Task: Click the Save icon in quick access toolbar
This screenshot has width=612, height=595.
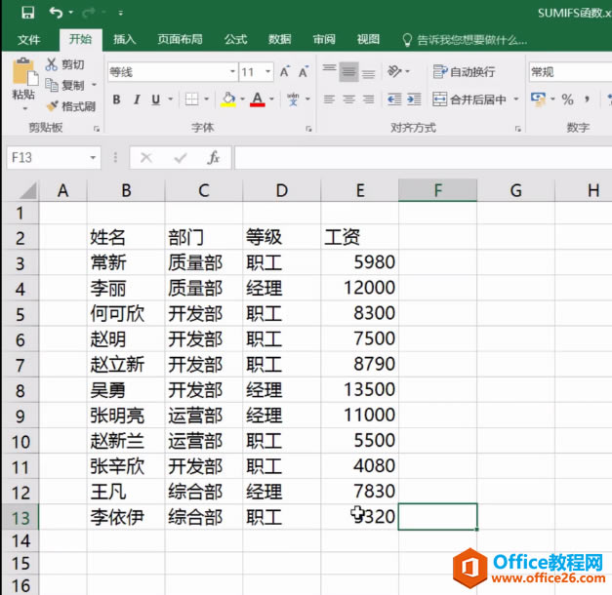Action: 27,13
